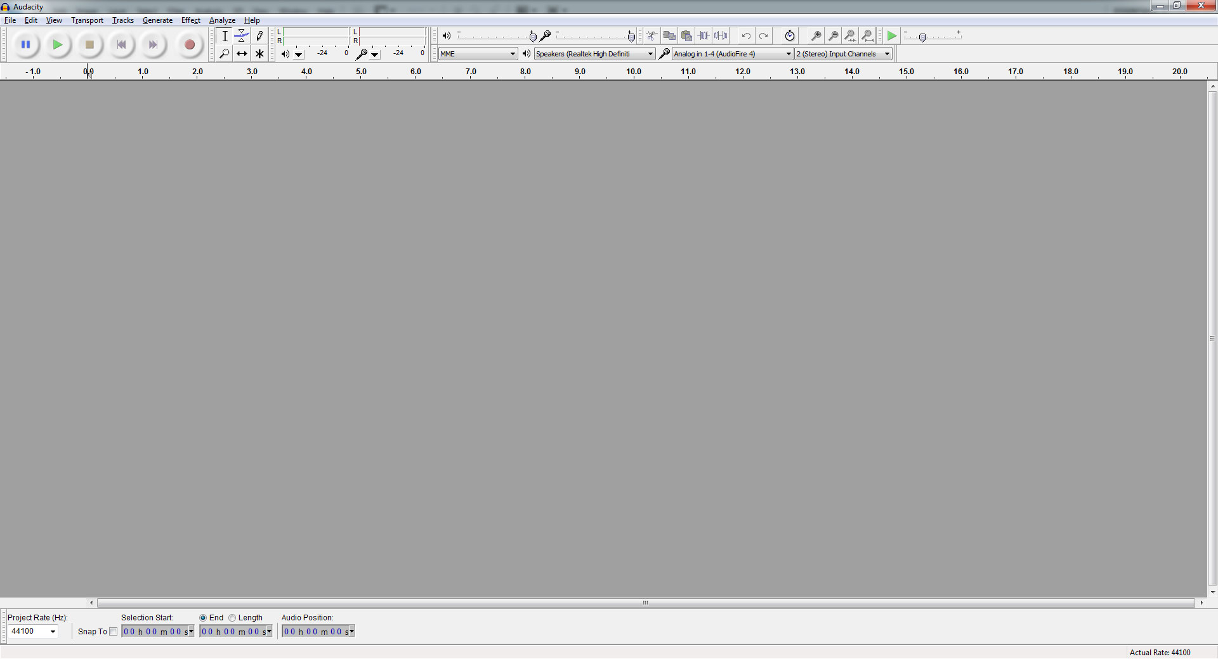Open the View menu
1218x659 pixels.
54,20
